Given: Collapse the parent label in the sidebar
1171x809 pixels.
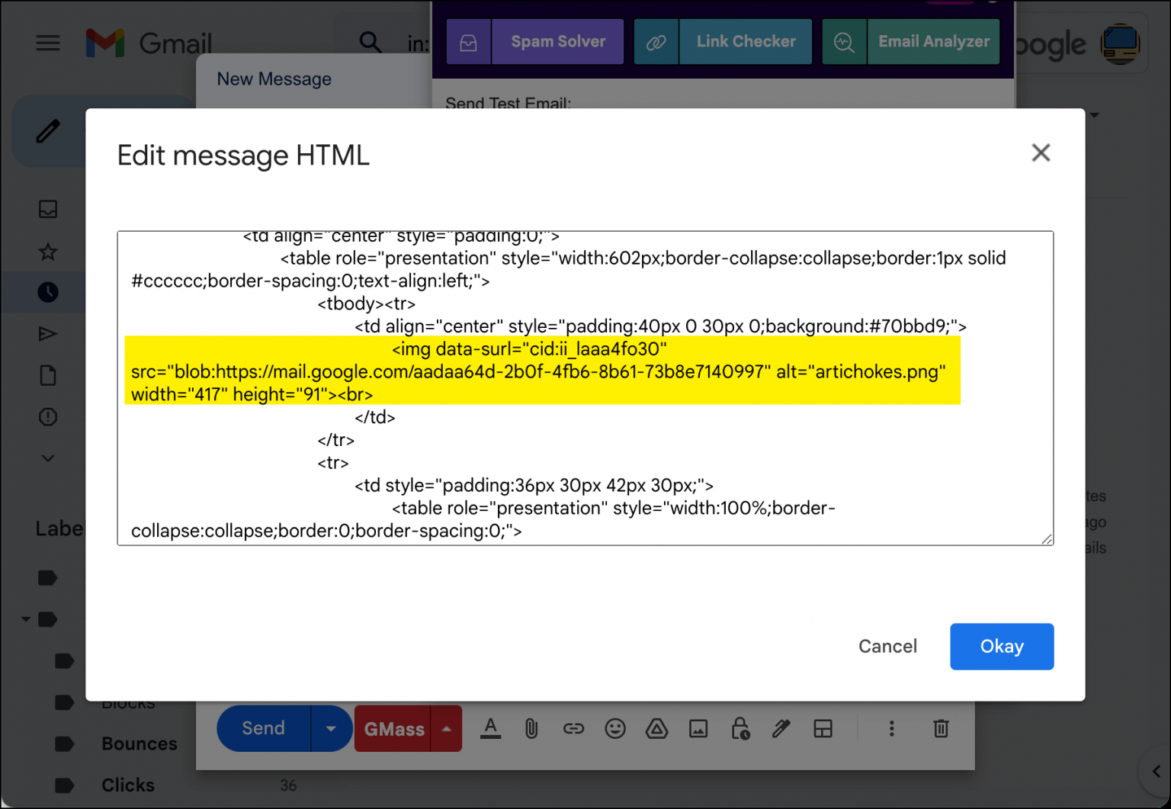Looking at the screenshot, I should tap(25, 618).
